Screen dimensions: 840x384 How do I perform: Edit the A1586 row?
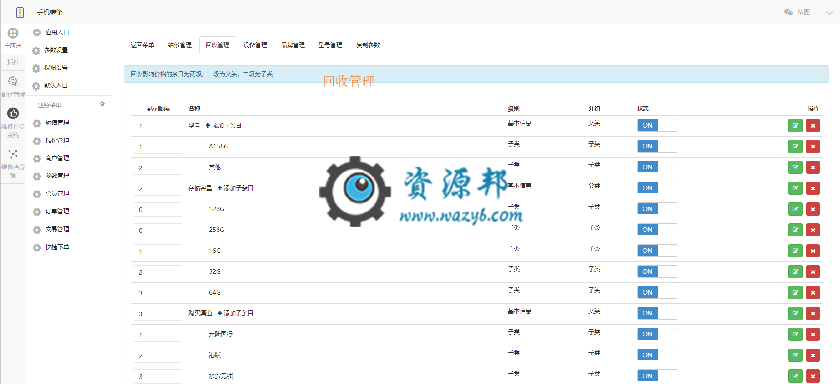pos(795,147)
